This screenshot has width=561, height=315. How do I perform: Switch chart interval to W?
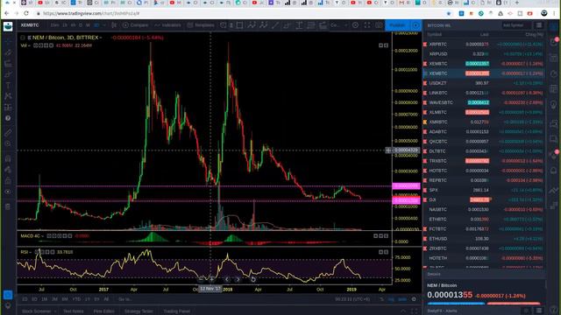[x=88, y=25]
